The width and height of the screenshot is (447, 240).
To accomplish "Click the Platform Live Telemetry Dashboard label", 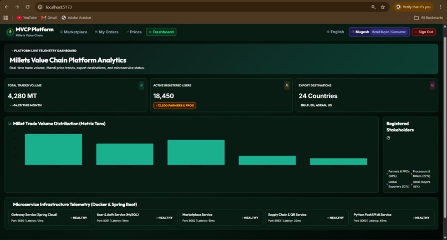I will point(45,51).
